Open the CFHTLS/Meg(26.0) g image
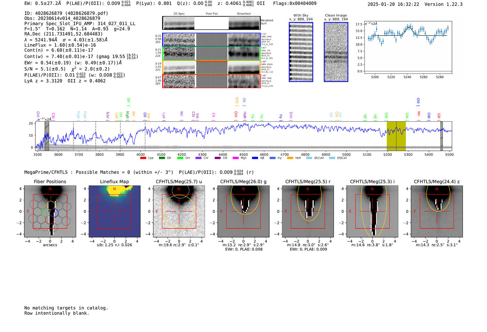This screenshot has height=332, width=487. coord(243,211)
